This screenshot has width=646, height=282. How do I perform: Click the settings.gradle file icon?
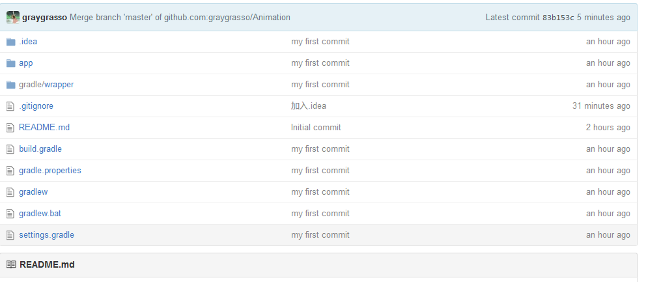[x=10, y=234]
